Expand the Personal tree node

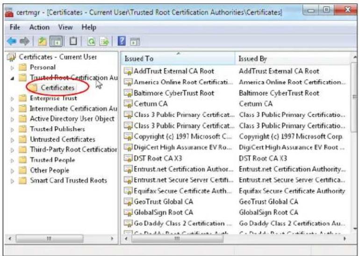click(x=12, y=68)
